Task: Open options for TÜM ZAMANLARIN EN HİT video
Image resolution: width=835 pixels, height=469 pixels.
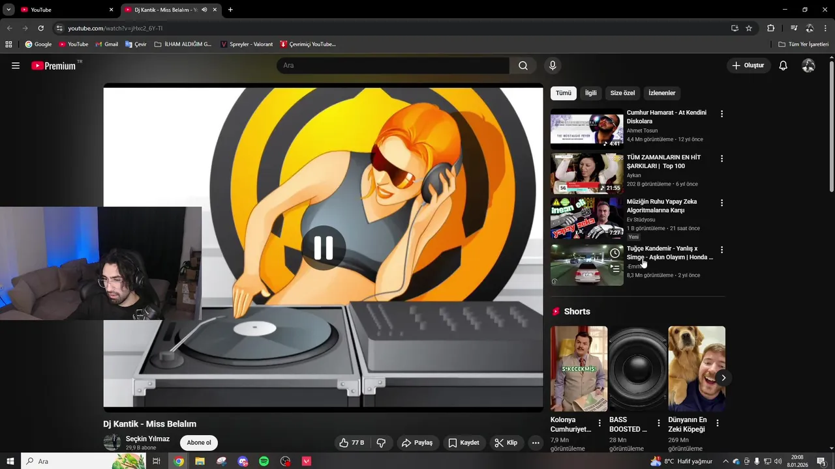Action: [721, 159]
